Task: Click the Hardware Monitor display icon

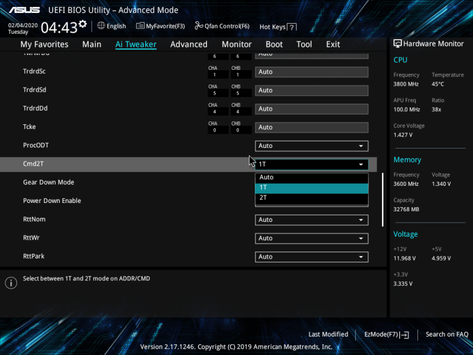Action: click(397, 43)
